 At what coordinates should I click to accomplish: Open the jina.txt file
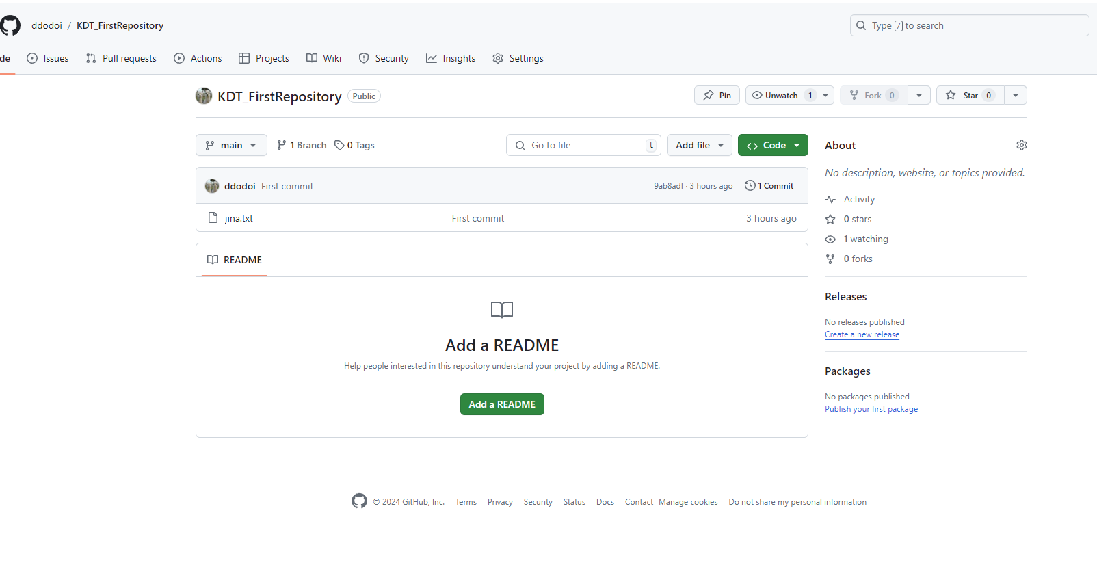point(239,218)
